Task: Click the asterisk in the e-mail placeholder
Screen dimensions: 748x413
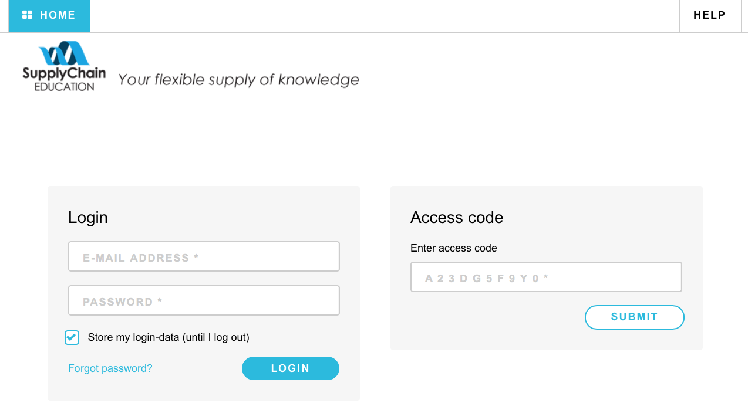Action: (x=196, y=257)
